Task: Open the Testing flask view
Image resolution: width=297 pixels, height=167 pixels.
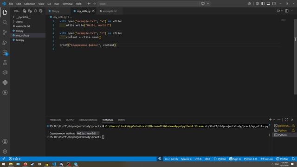Action: pos(5,63)
